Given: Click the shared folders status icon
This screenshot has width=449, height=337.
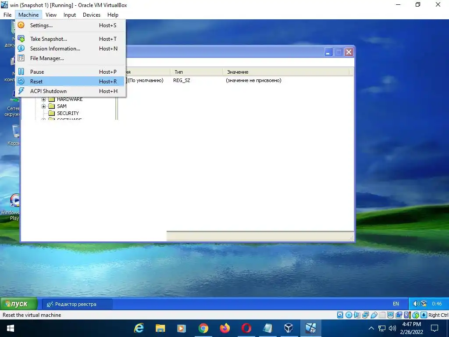Looking at the screenshot, I should 382,315.
